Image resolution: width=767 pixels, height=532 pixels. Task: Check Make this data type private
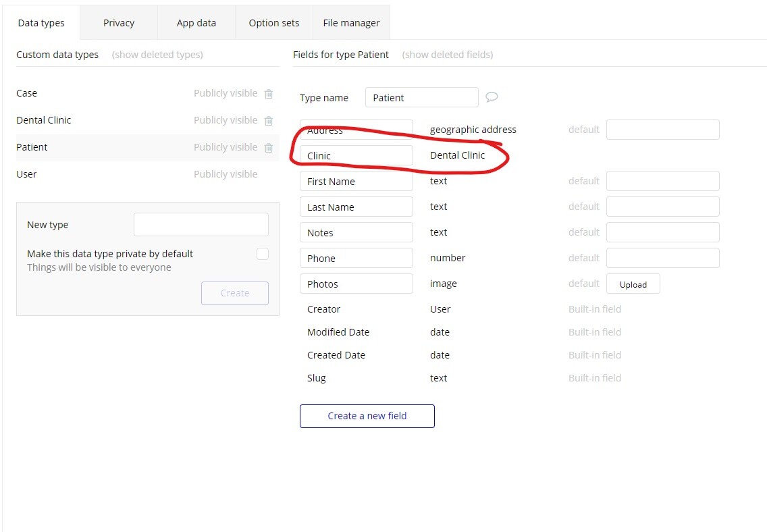point(263,254)
